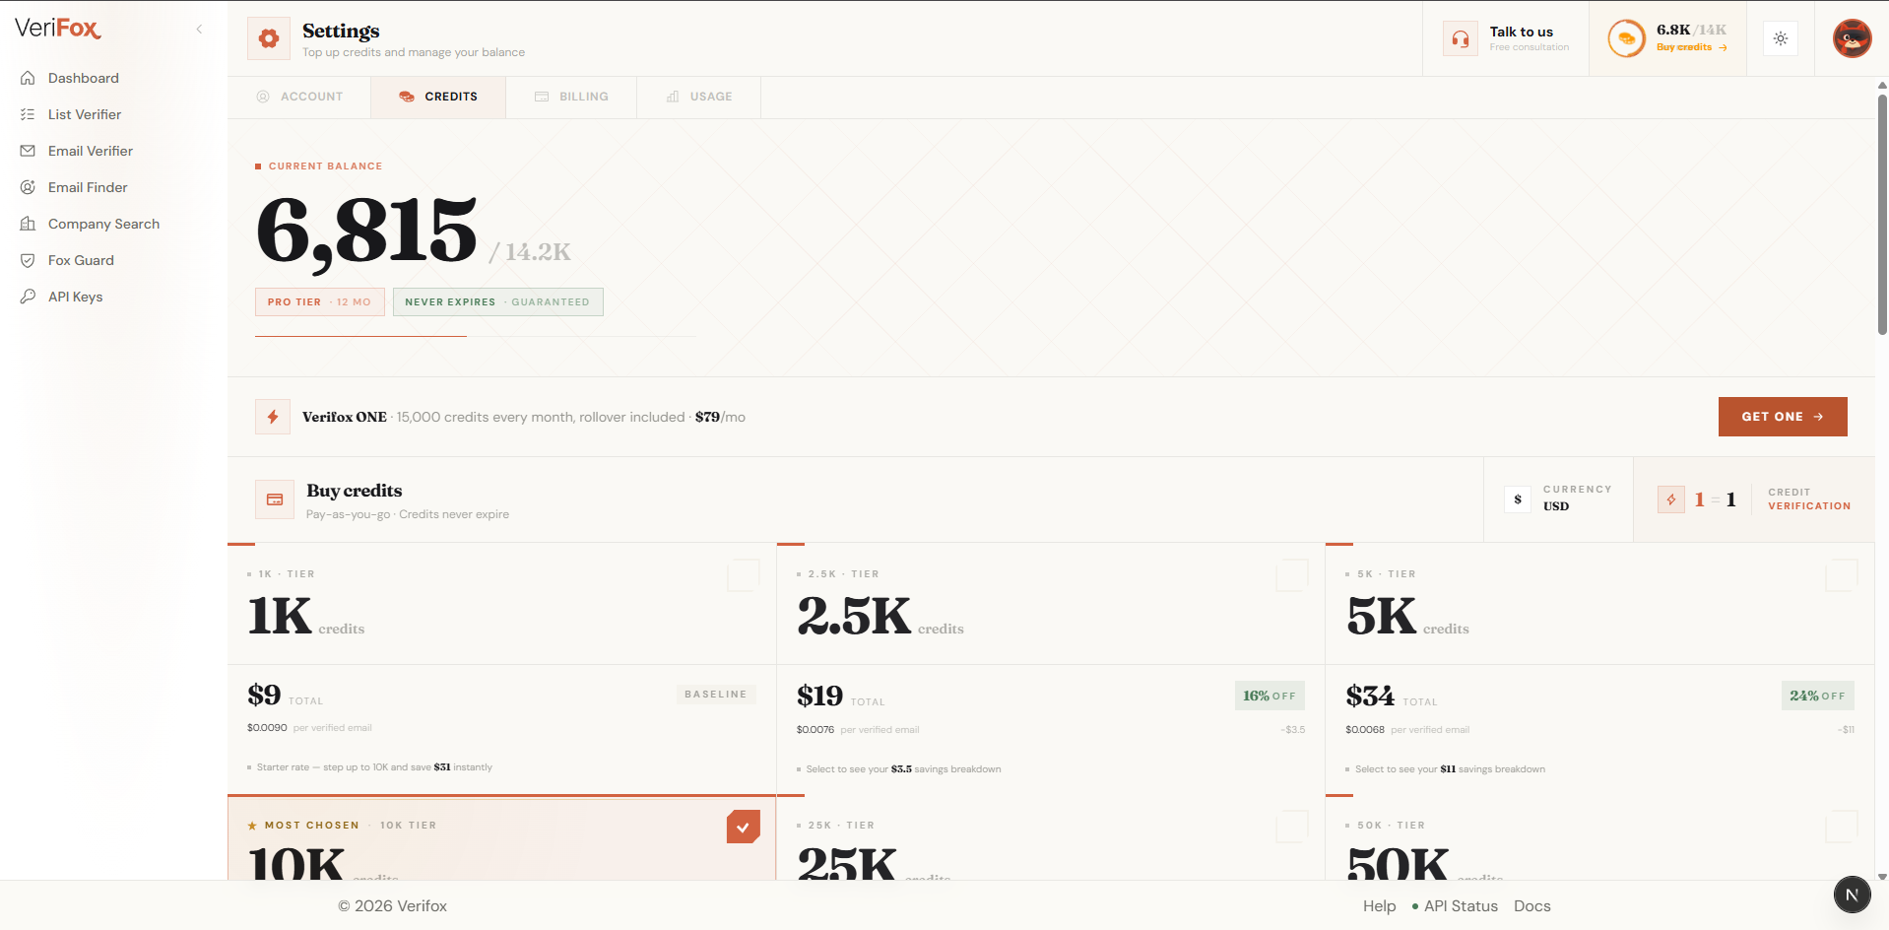Click the $19 total price

(819, 696)
